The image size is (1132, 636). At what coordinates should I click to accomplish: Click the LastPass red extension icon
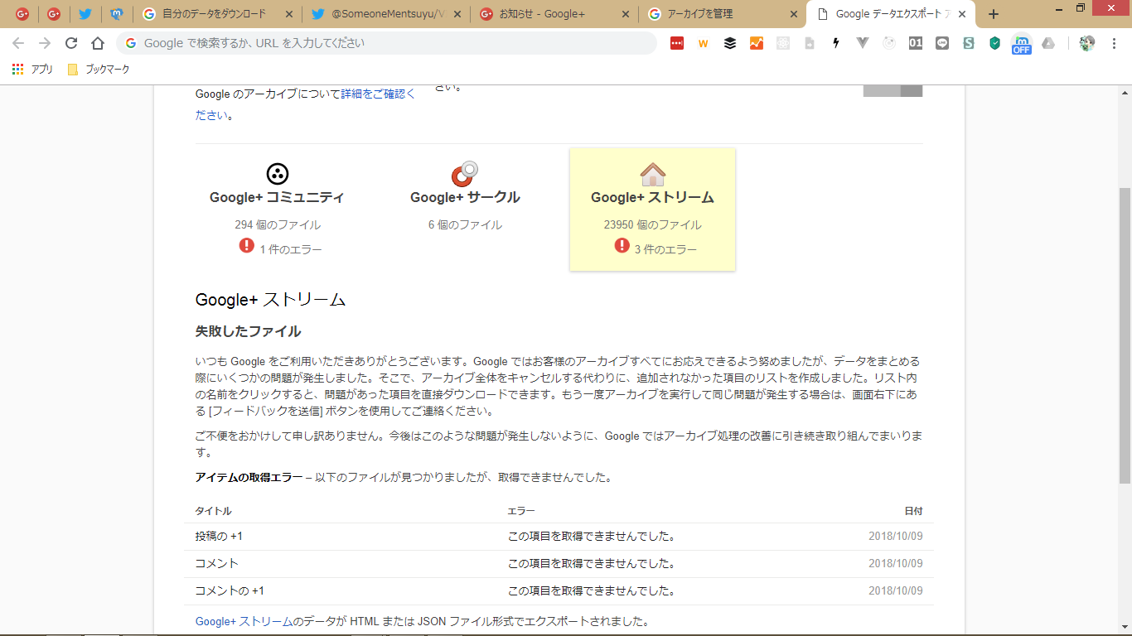pyautogui.click(x=677, y=44)
